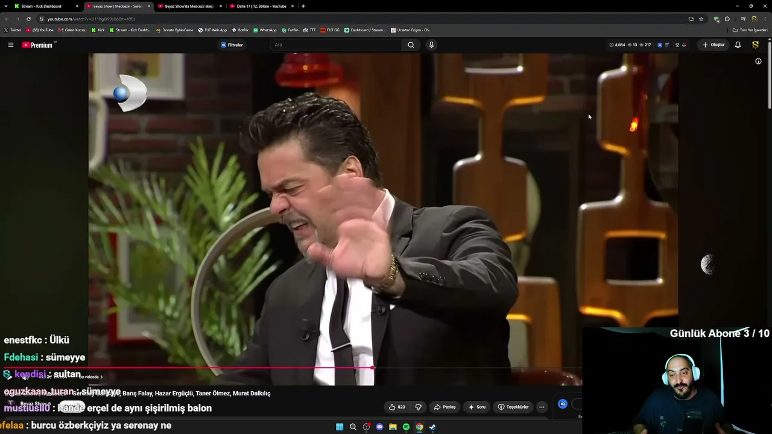Click the YouTube search magnifier button

point(411,45)
